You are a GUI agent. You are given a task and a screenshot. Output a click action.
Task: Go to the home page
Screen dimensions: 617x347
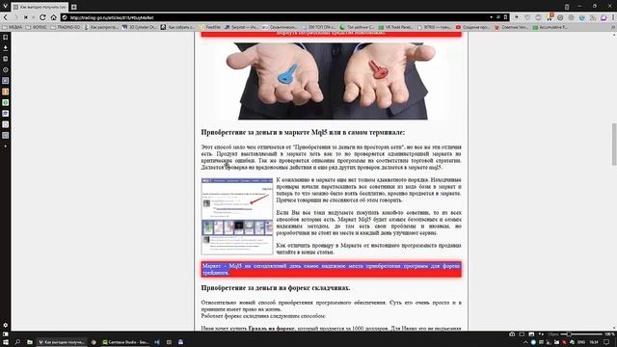click(54, 17)
